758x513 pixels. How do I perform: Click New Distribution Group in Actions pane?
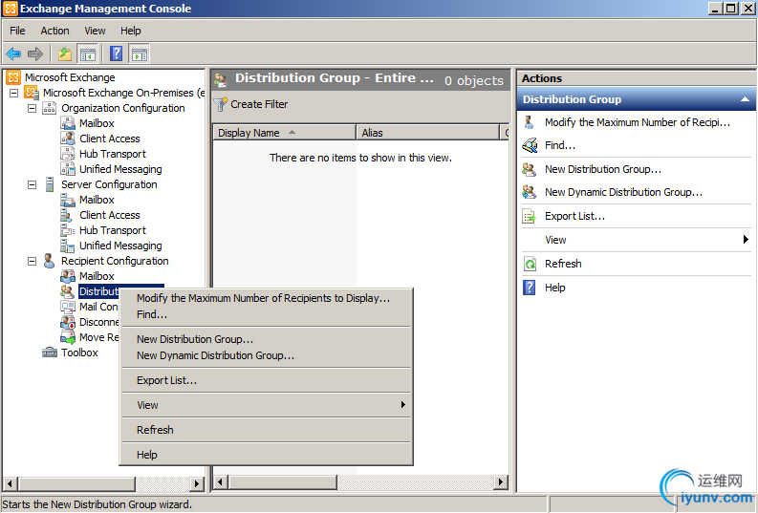click(603, 169)
